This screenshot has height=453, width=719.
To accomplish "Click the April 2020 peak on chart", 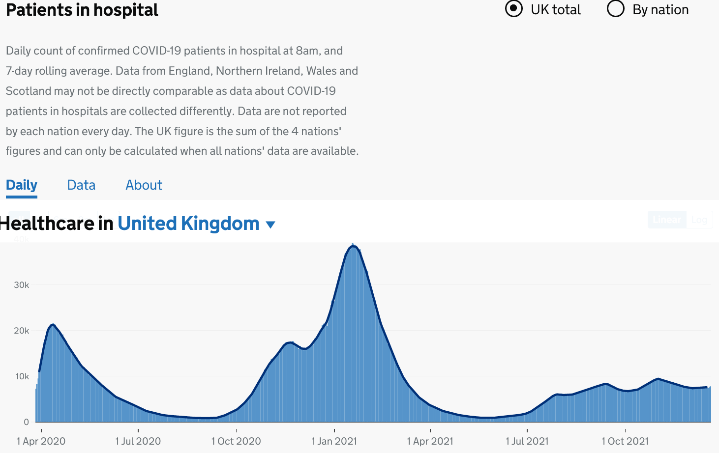I will (53, 325).
